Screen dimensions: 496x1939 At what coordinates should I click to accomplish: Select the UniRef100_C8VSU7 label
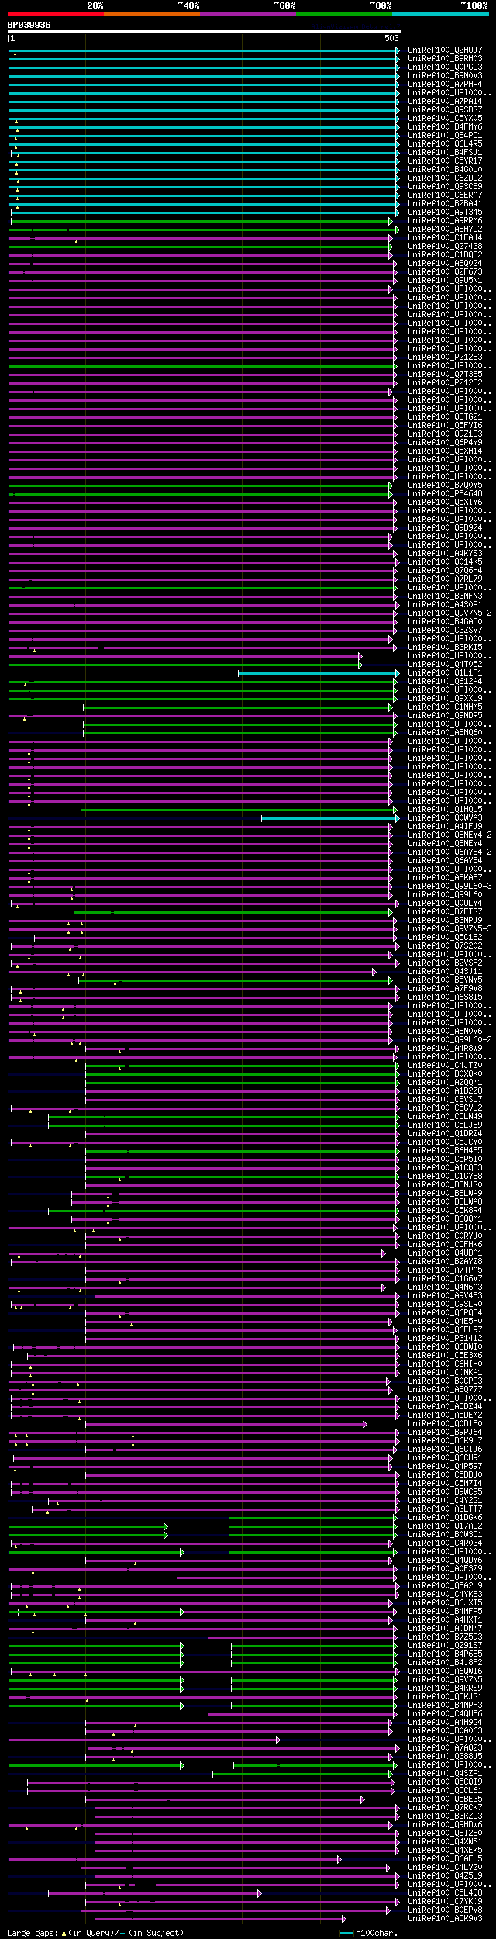445,1100
